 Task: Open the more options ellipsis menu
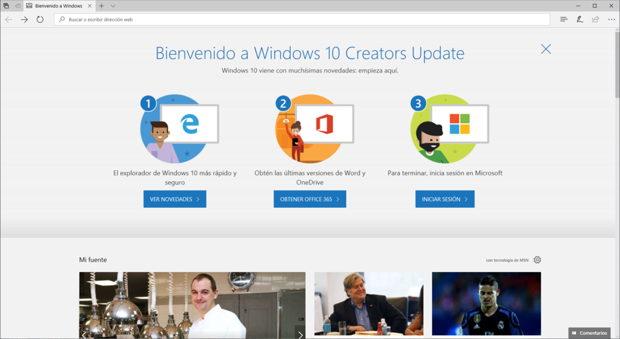tap(611, 19)
